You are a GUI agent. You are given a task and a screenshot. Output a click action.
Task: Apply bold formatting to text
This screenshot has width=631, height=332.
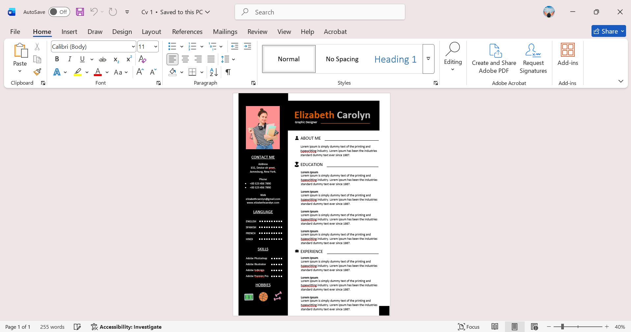57,59
